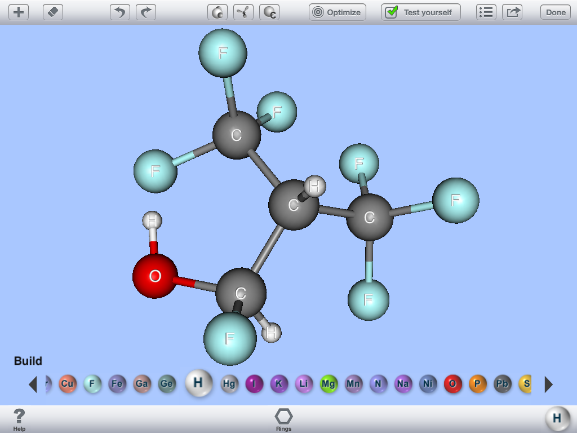
Task: Undo the last edit
Action: click(x=119, y=12)
